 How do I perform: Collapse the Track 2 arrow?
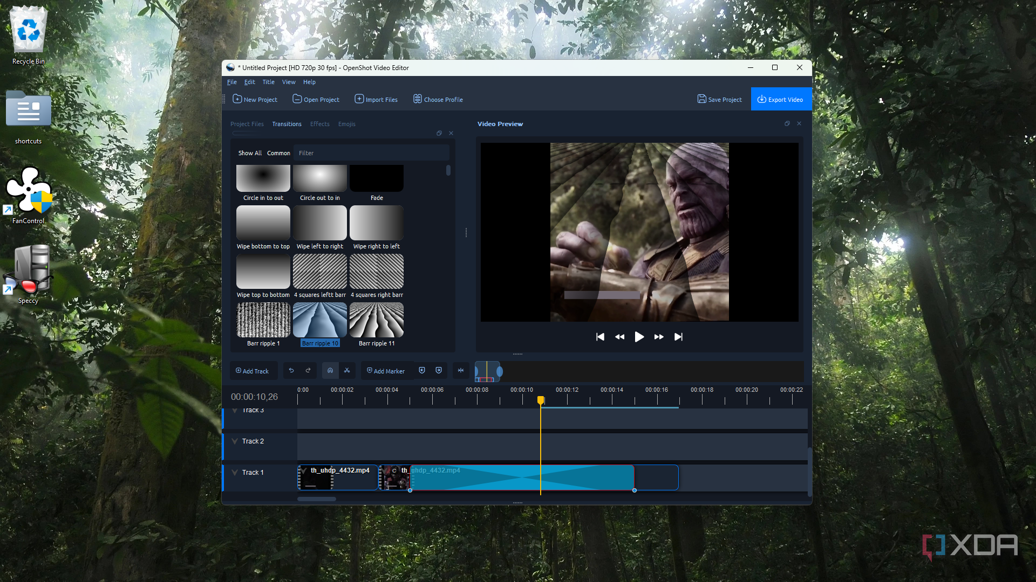tap(235, 441)
